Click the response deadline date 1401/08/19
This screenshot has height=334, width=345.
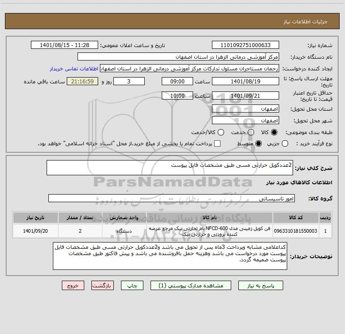(246, 81)
